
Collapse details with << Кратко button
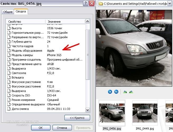pos(77,118)
